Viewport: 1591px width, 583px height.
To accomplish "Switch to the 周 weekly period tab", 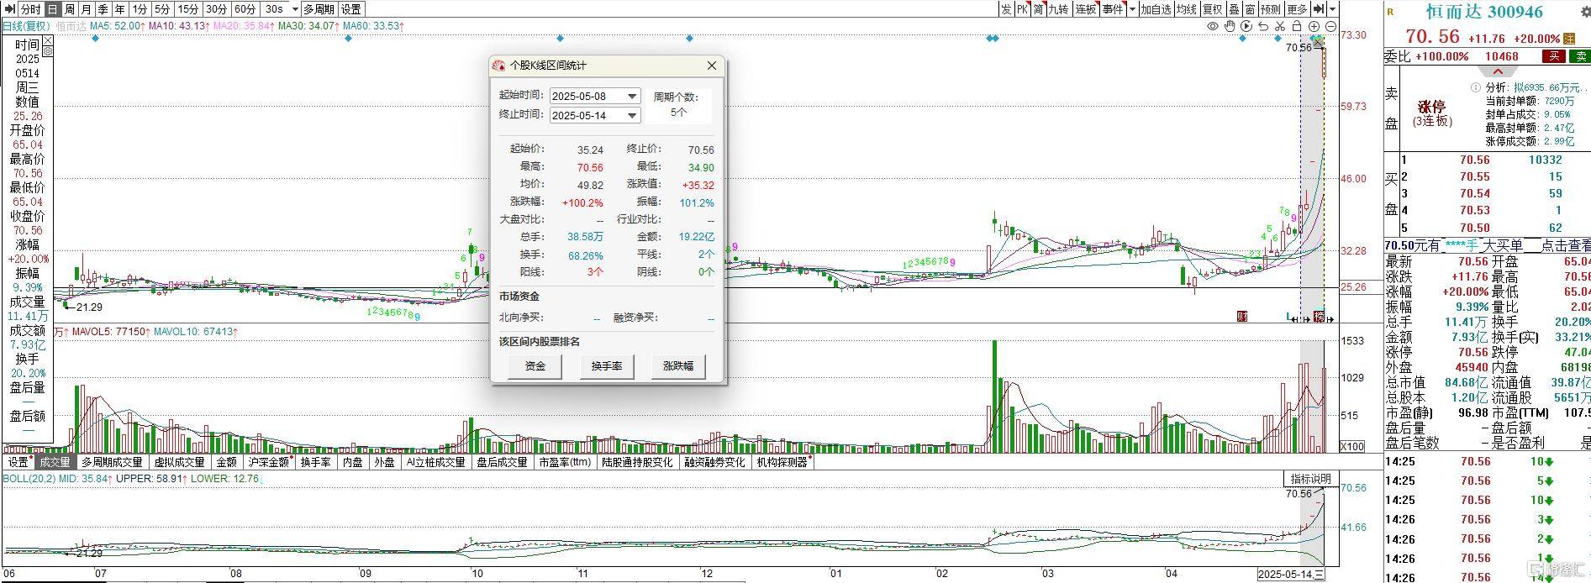I will click(70, 9).
